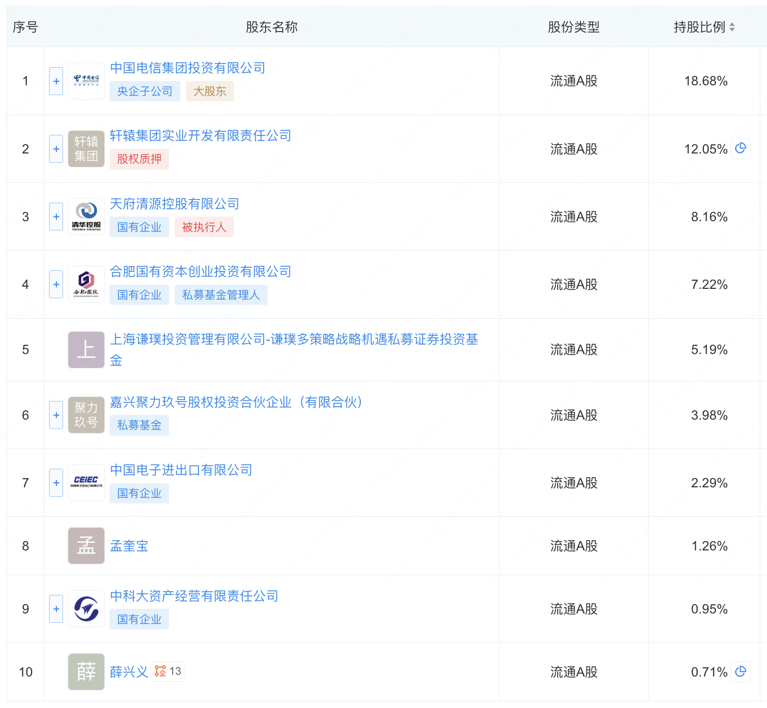
Task: Click China Telecom company logo icon
Action: [86, 81]
